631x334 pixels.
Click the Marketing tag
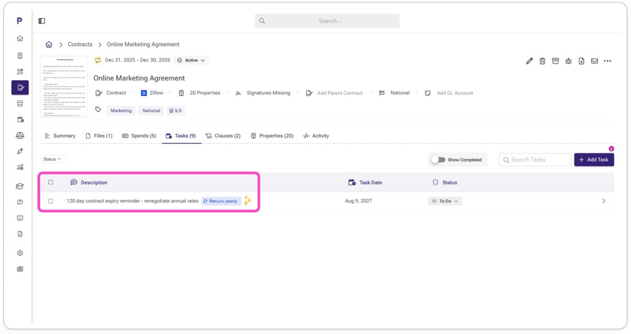tap(121, 111)
